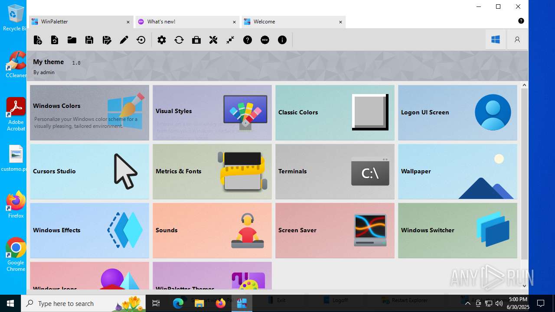This screenshot has width=555, height=312.
Task: Click the My theme title text
Action: point(49,62)
